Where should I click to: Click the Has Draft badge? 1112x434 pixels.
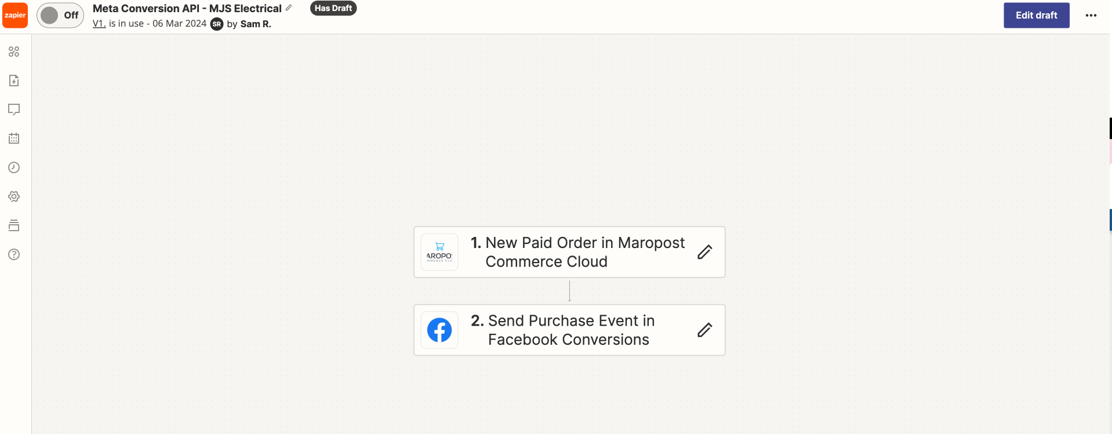pyautogui.click(x=333, y=8)
